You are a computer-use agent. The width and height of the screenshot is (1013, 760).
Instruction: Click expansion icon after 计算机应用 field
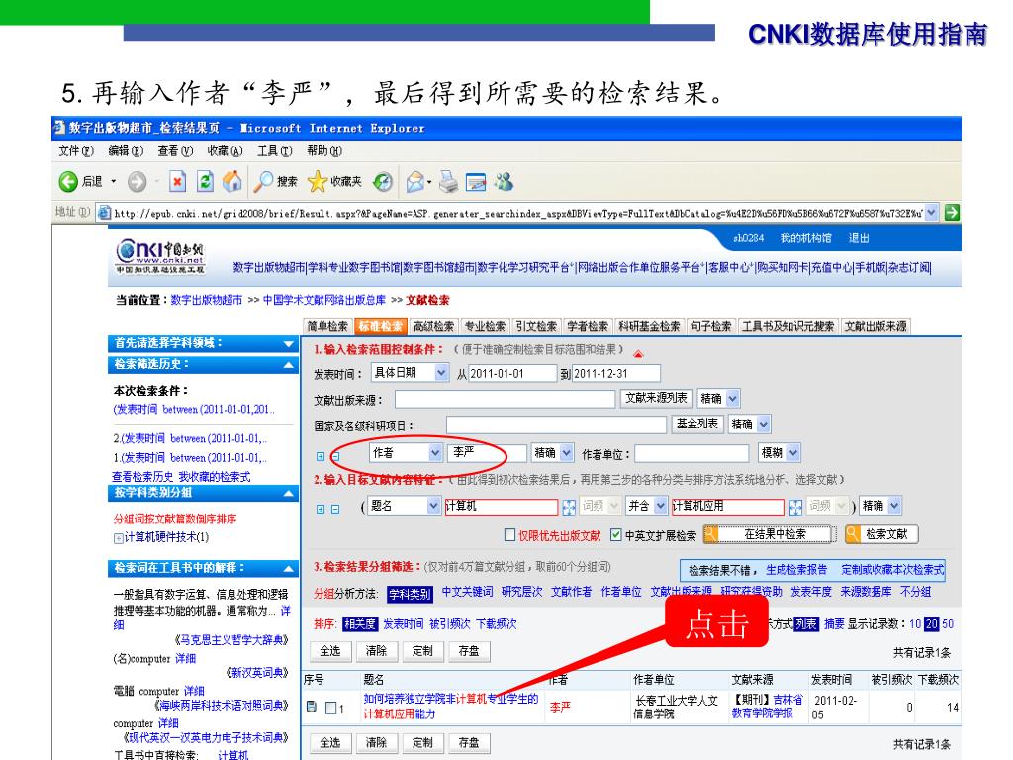pyautogui.click(x=796, y=507)
